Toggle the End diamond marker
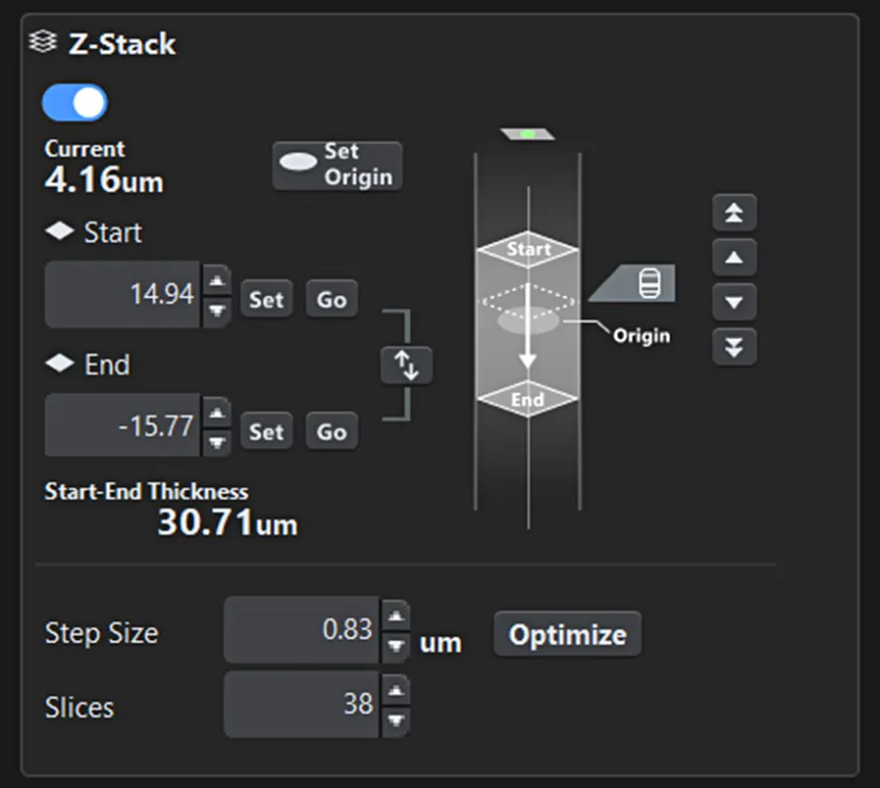The width and height of the screenshot is (880, 788). tap(61, 364)
